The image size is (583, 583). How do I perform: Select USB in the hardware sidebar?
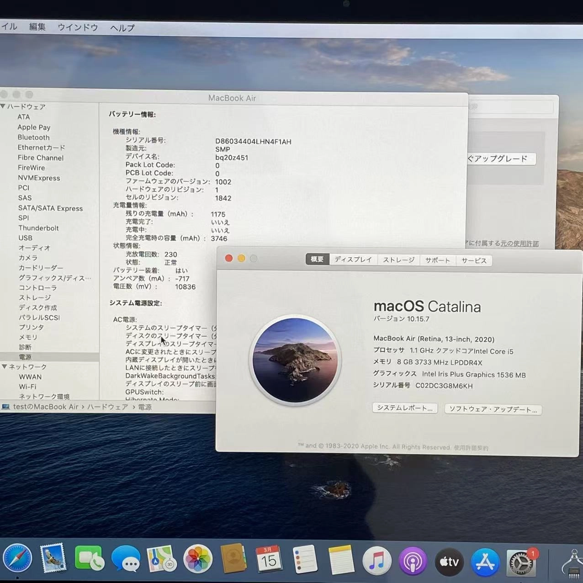(25, 238)
